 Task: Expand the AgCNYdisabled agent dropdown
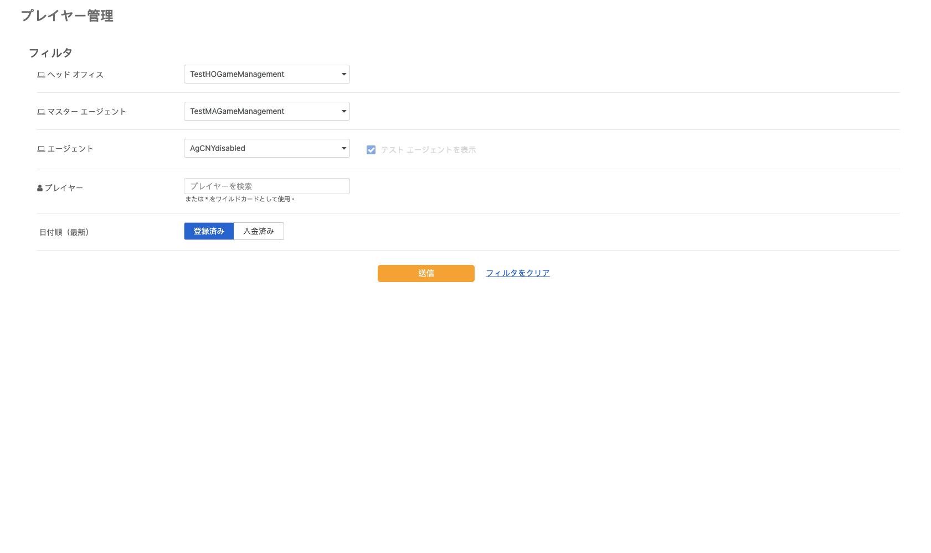pos(266,148)
